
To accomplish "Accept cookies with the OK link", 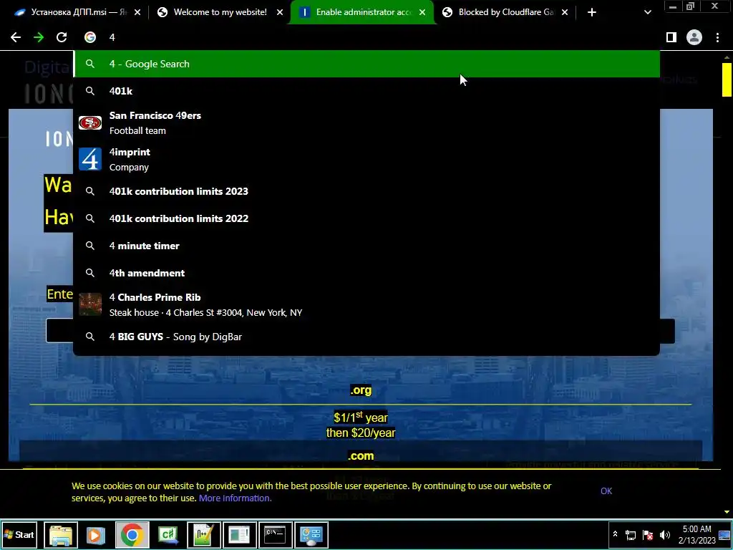I will tap(606, 491).
